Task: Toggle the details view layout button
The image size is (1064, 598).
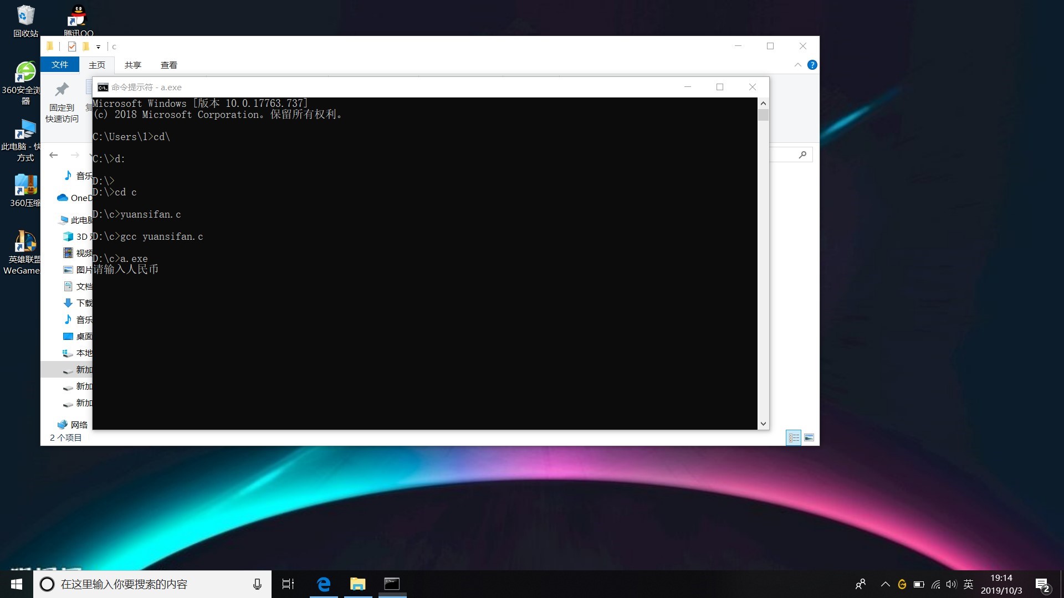Action: [794, 437]
